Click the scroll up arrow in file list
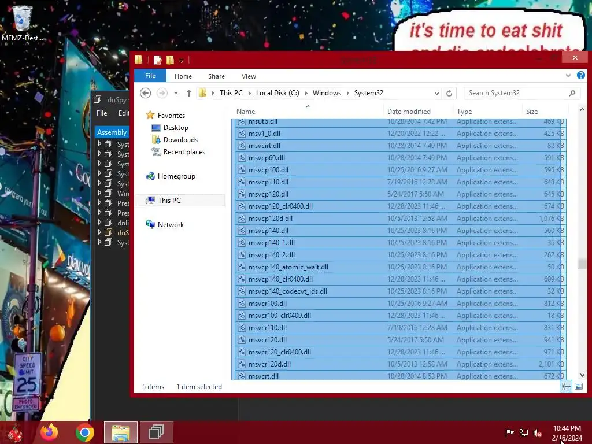The image size is (592, 444). (582, 109)
